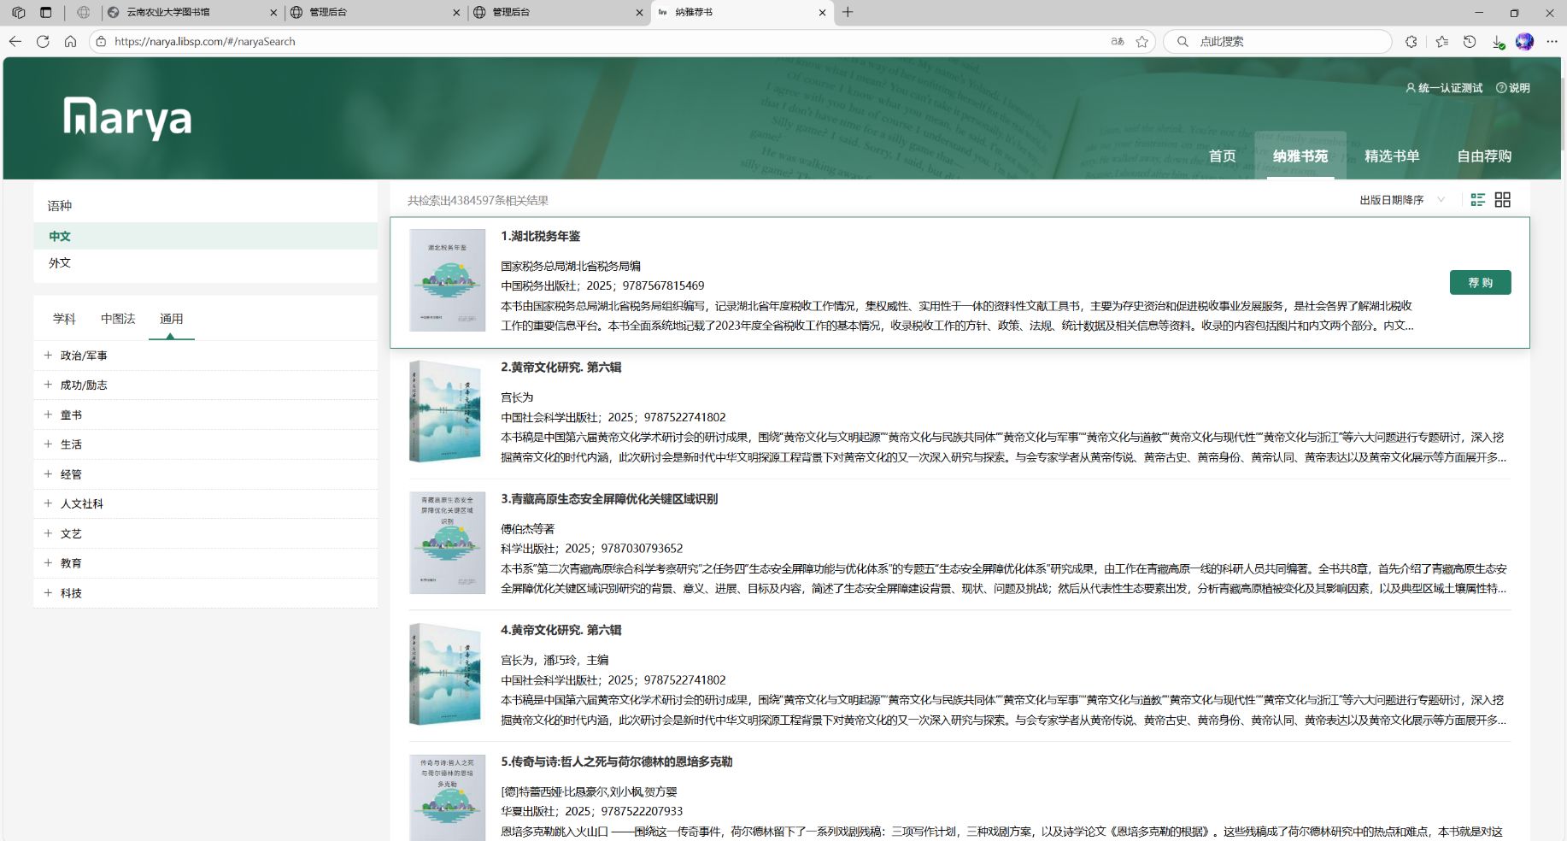Screen dimensions: 1567x841
Task: Open the 精选书单 navigation tab
Action: (x=1391, y=156)
